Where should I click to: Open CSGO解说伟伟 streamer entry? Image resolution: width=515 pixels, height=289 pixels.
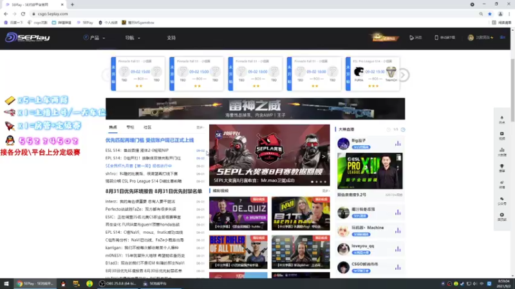[370, 267]
